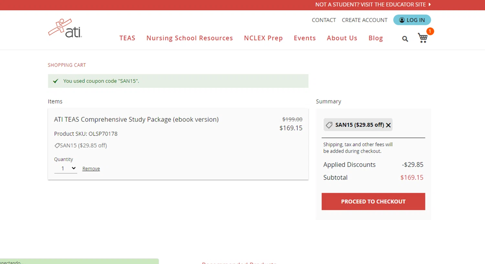
Task: Open the Quantity dropdown
Action: tap(66, 169)
